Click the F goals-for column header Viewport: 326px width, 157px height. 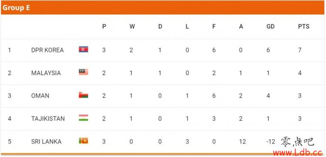point(214,26)
